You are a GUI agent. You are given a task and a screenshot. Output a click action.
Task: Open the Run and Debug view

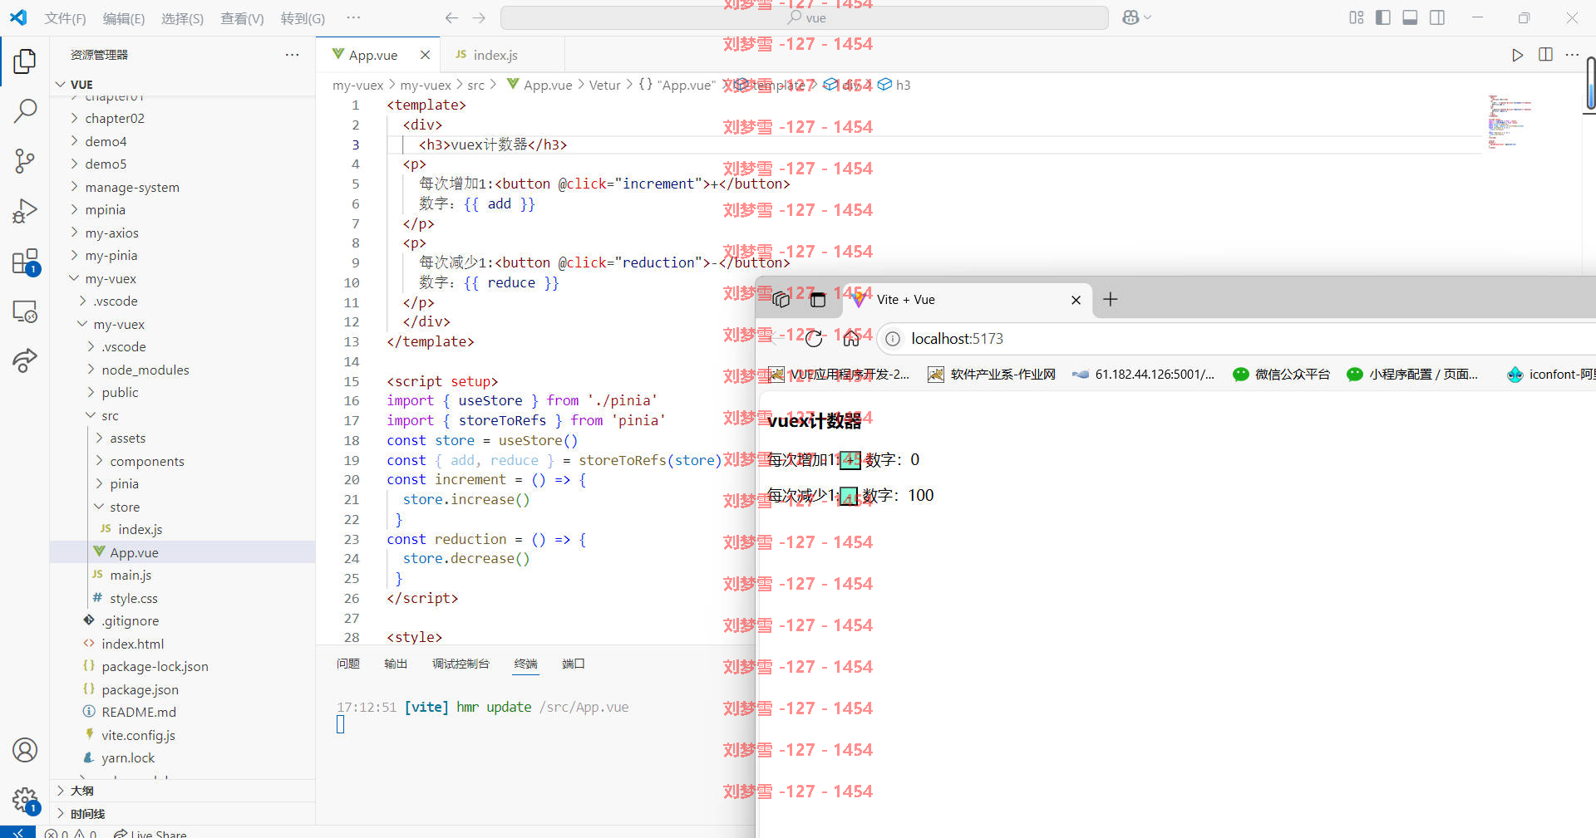(x=25, y=211)
